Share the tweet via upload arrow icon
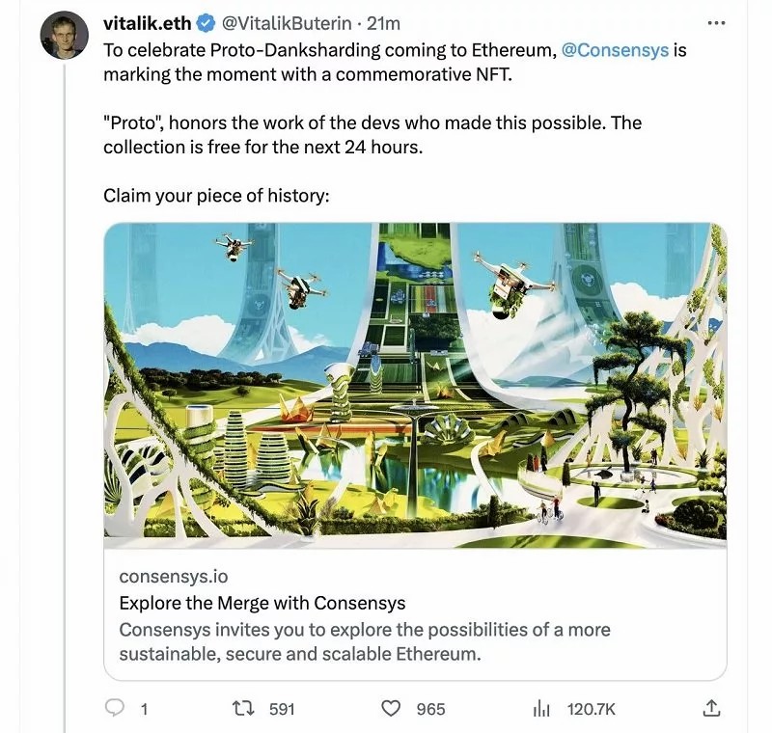The width and height of the screenshot is (772, 733). point(711,708)
